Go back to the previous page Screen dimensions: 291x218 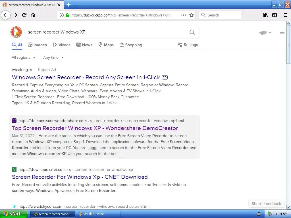[x=6, y=15]
